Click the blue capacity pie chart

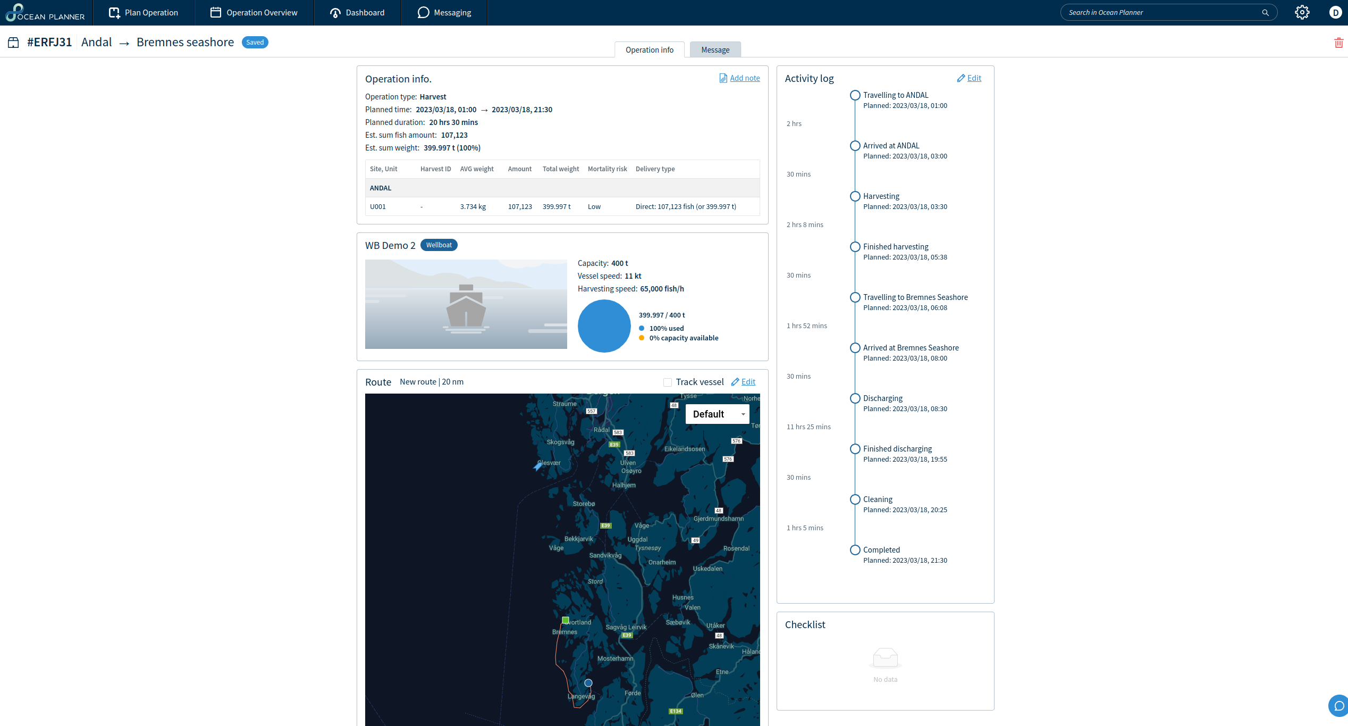coord(604,326)
